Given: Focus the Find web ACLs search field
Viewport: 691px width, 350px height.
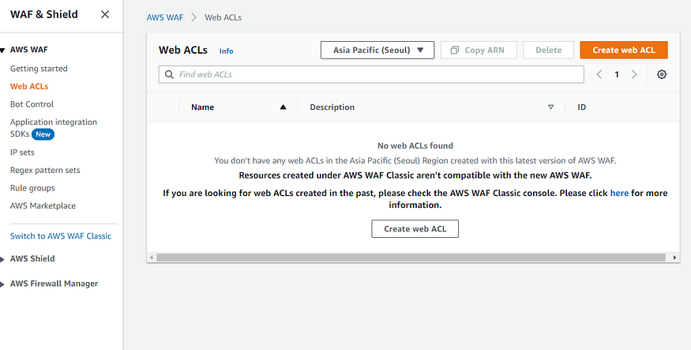Looking at the screenshot, I should [x=371, y=74].
